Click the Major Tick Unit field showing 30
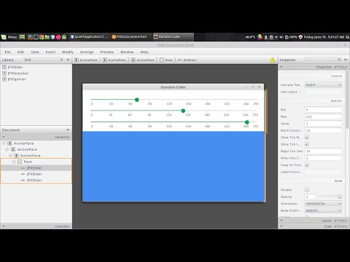 click(x=323, y=151)
